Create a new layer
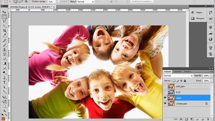The width and height of the screenshot is (215, 121). [x=203, y=119]
